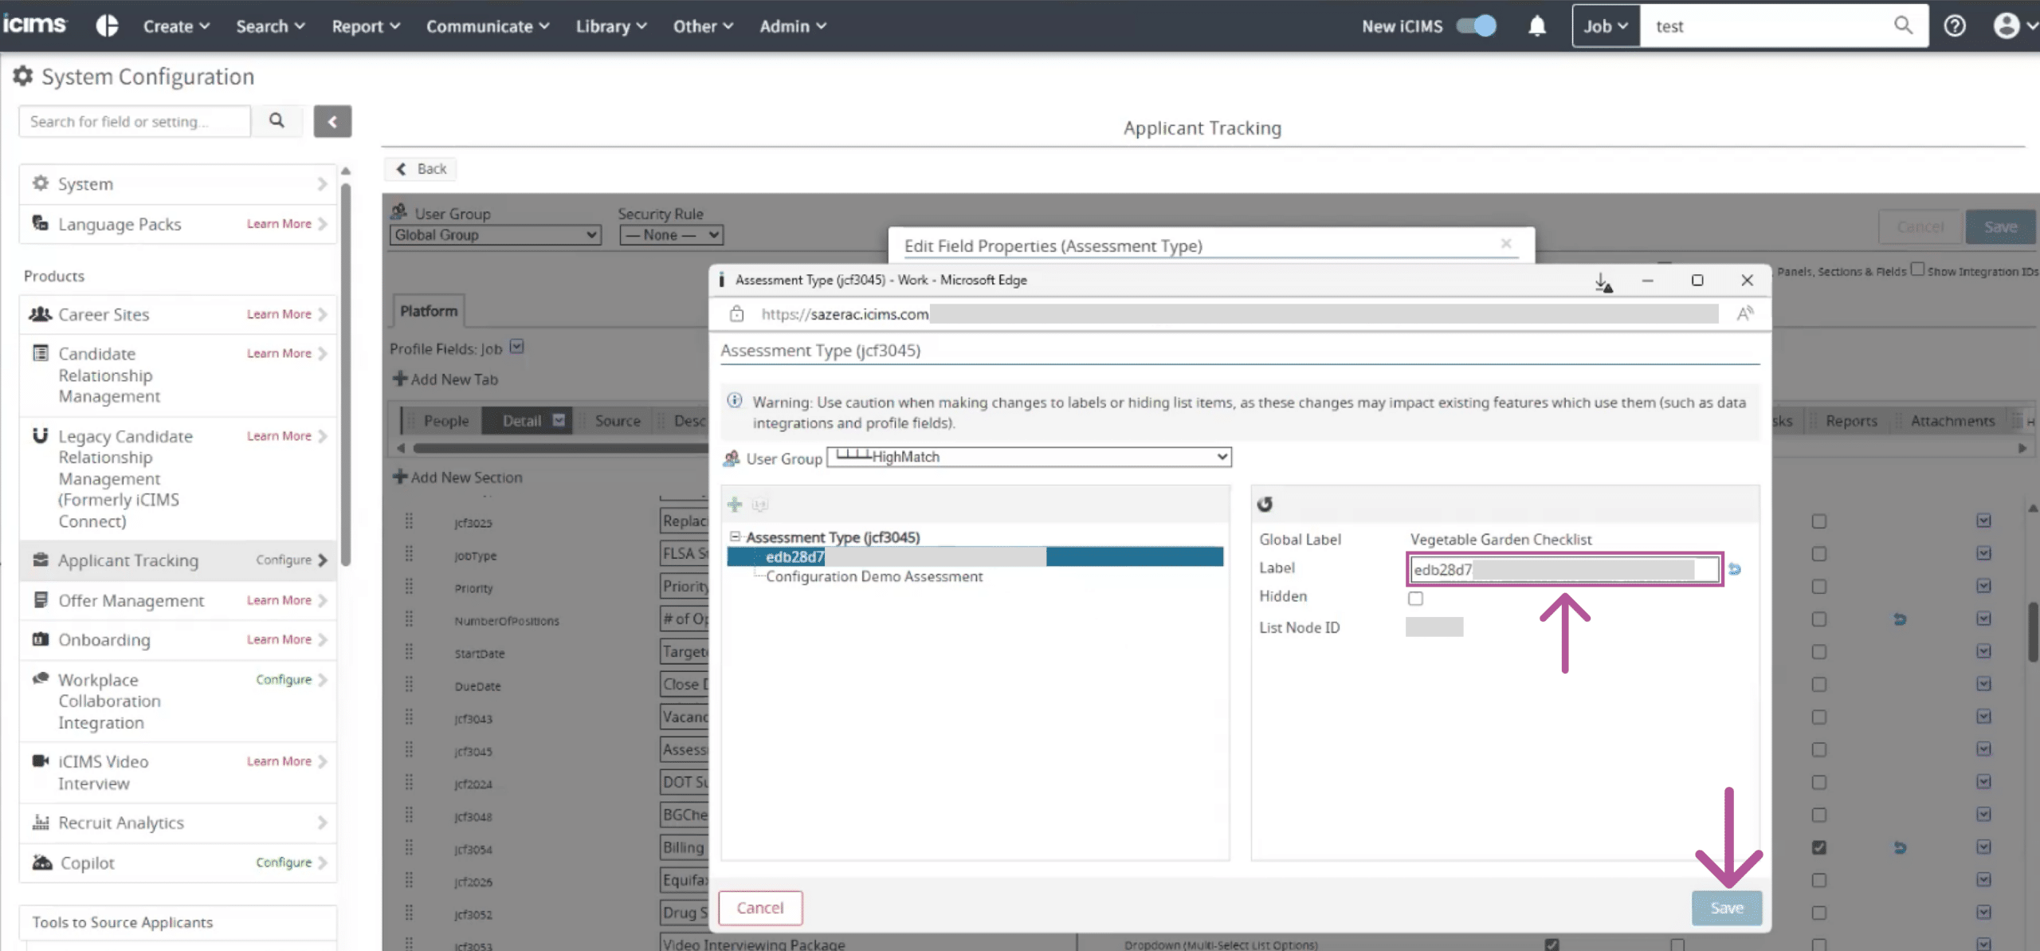Open the HighMatch User Group dropdown
This screenshot has height=951, width=2040.
pos(1029,457)
